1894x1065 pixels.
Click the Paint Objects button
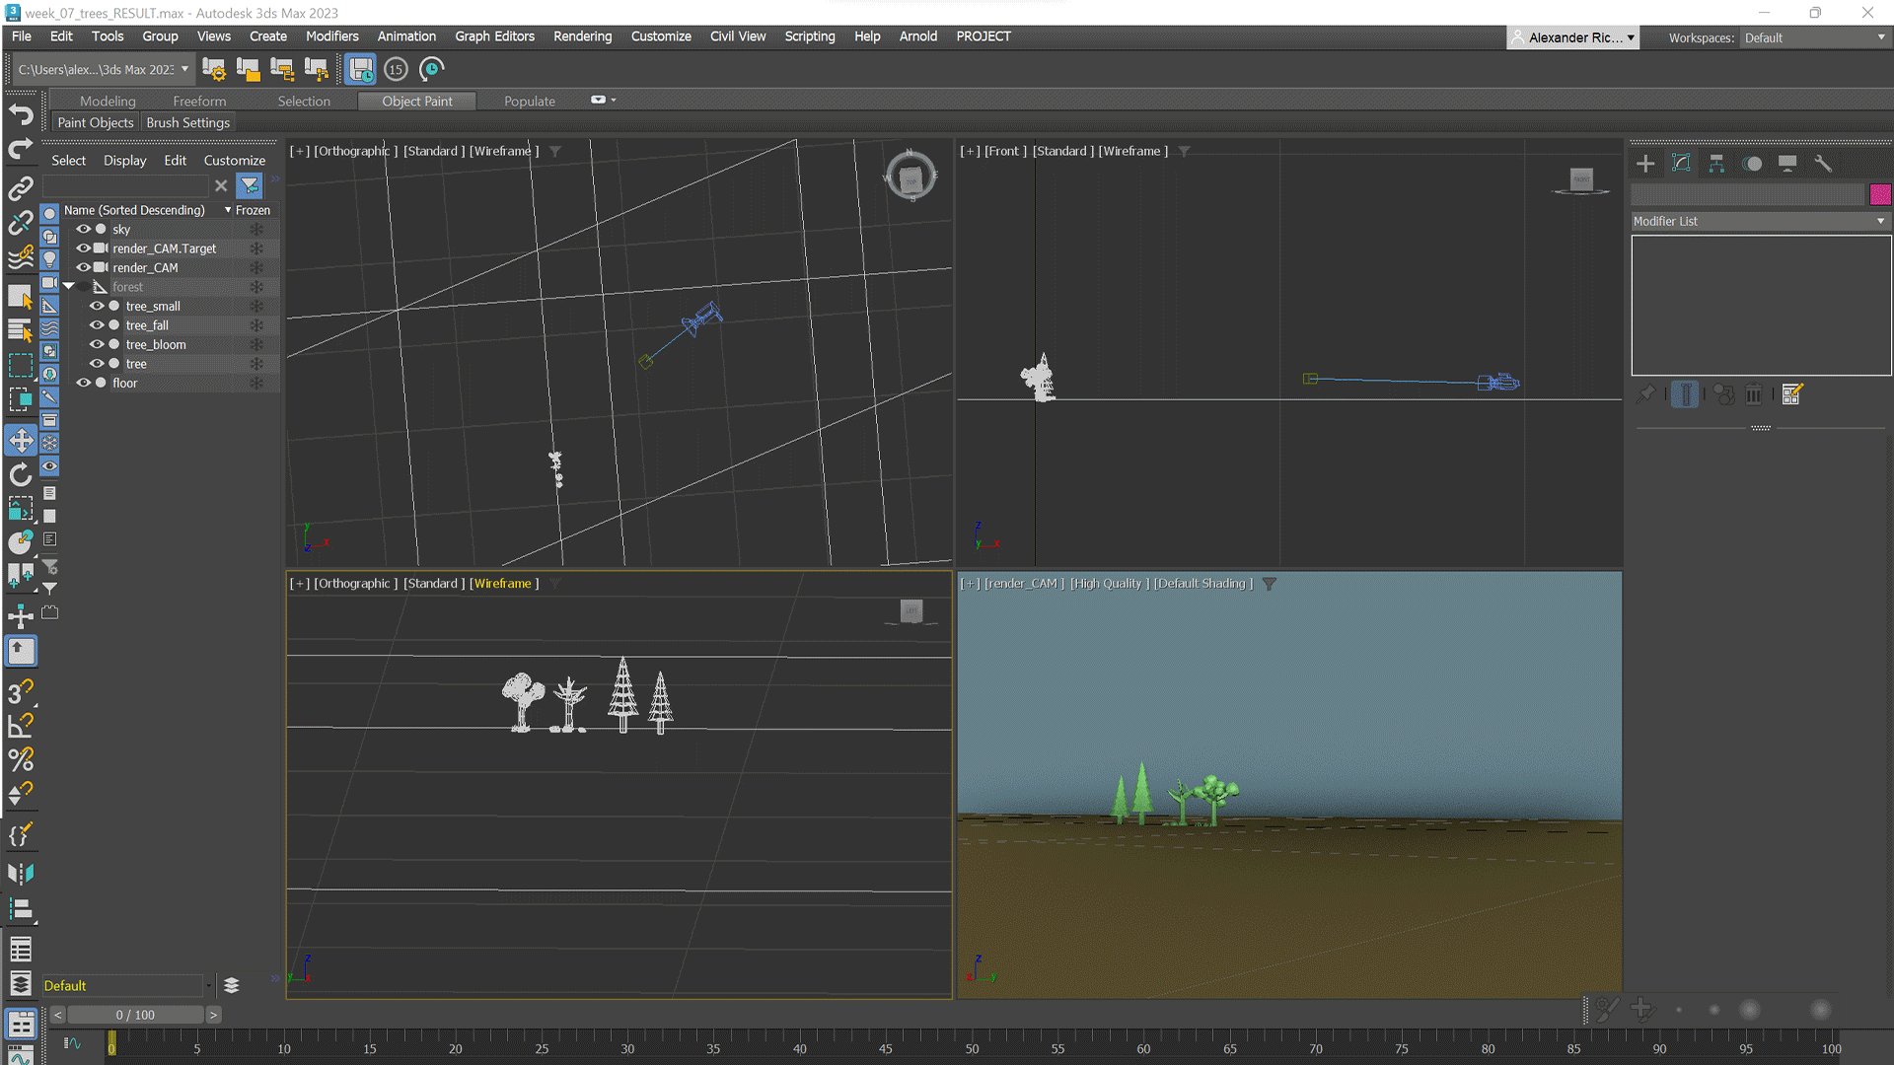(x=96, y=122)
